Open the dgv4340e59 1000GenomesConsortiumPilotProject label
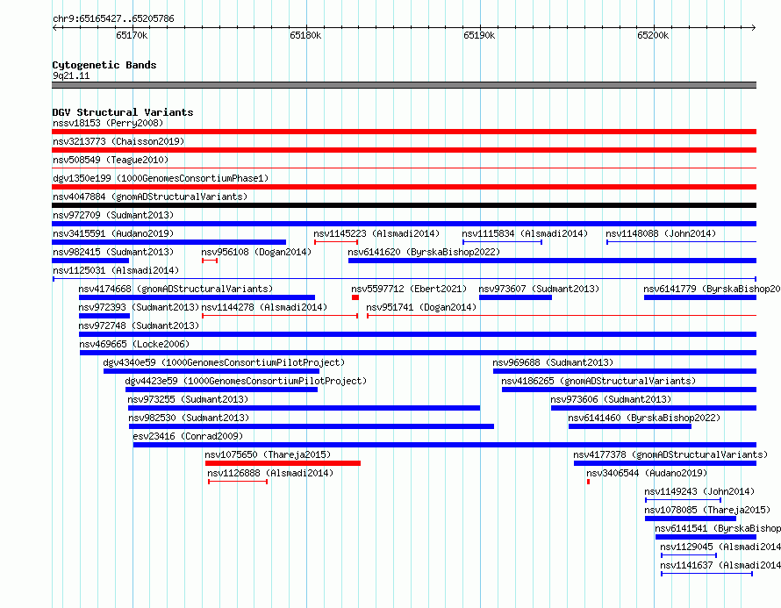Screen dimensions: 781x608 [224, 362]
